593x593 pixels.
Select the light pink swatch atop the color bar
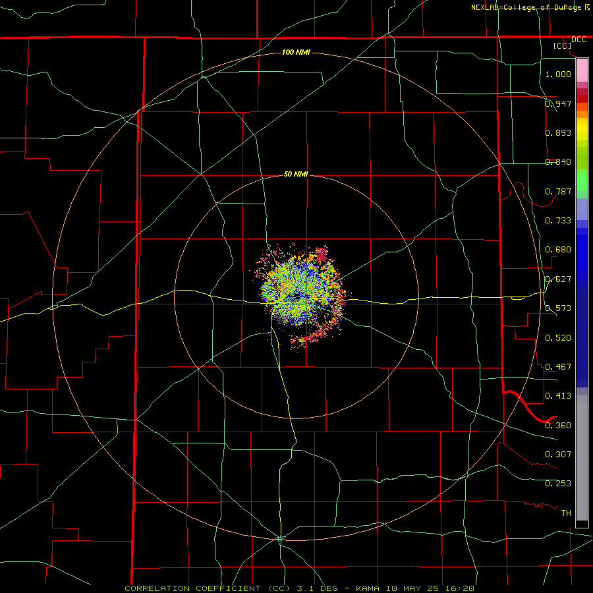582,71
